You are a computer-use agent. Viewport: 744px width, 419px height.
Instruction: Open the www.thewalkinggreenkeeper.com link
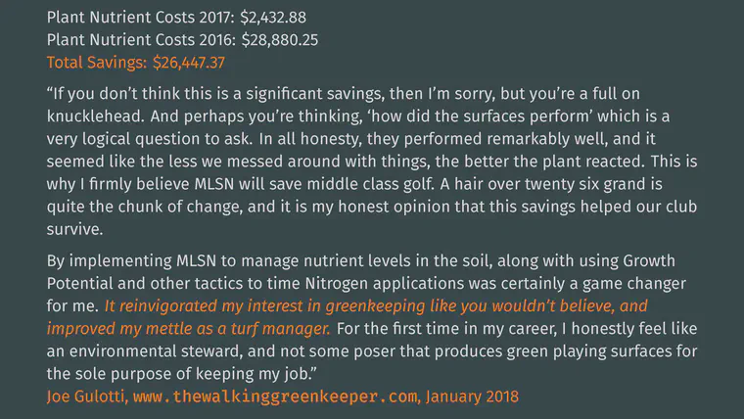tap(276, 396)
